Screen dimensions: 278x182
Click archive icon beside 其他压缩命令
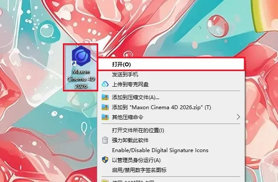point(105,117)
